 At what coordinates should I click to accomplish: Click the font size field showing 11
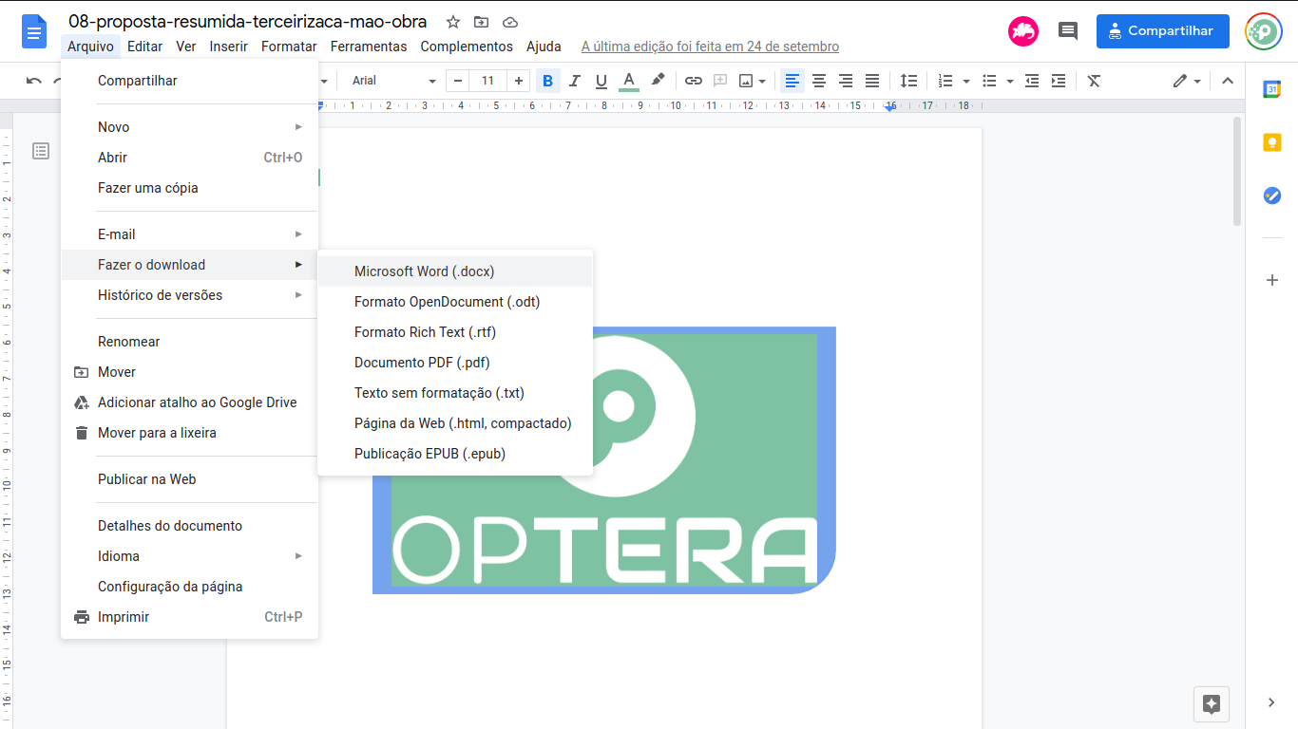tap(488, 81)
